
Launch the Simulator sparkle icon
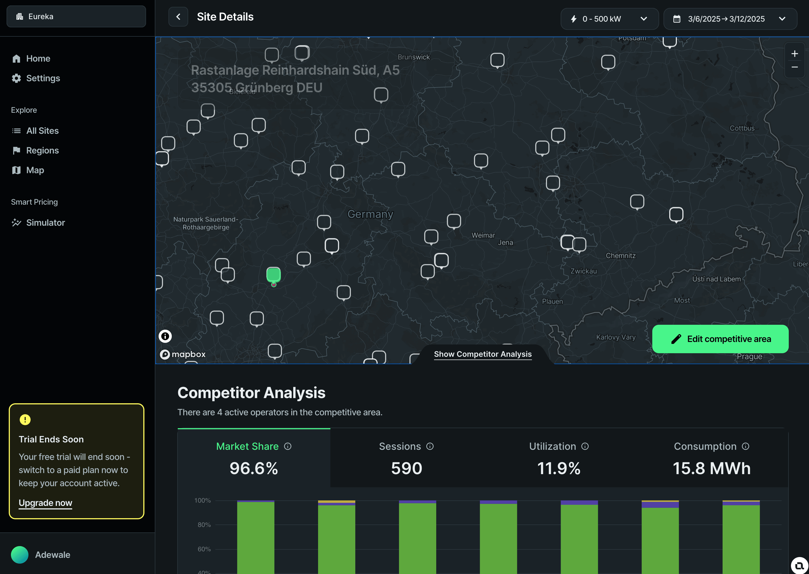(16, 223)
